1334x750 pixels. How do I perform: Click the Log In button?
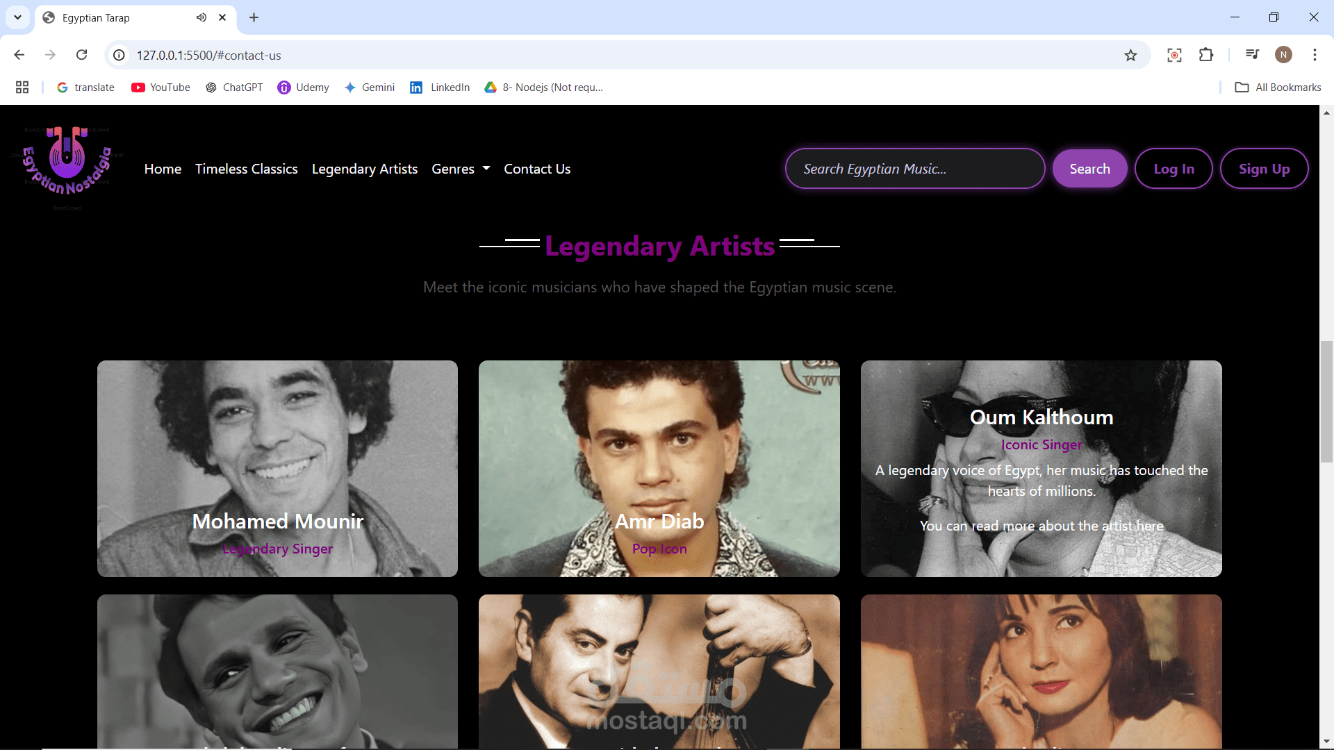click(x=1174, y=169)
